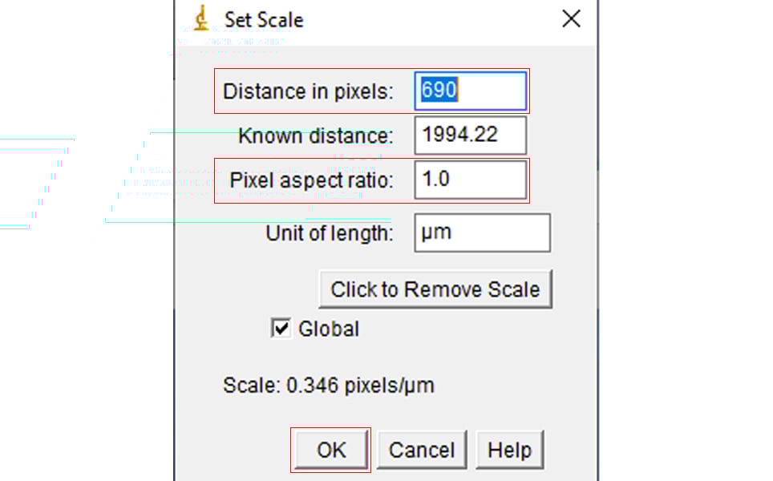
Task: Click the highlighted 690 value
Action: pyautogui.click(x=439, y=91)
